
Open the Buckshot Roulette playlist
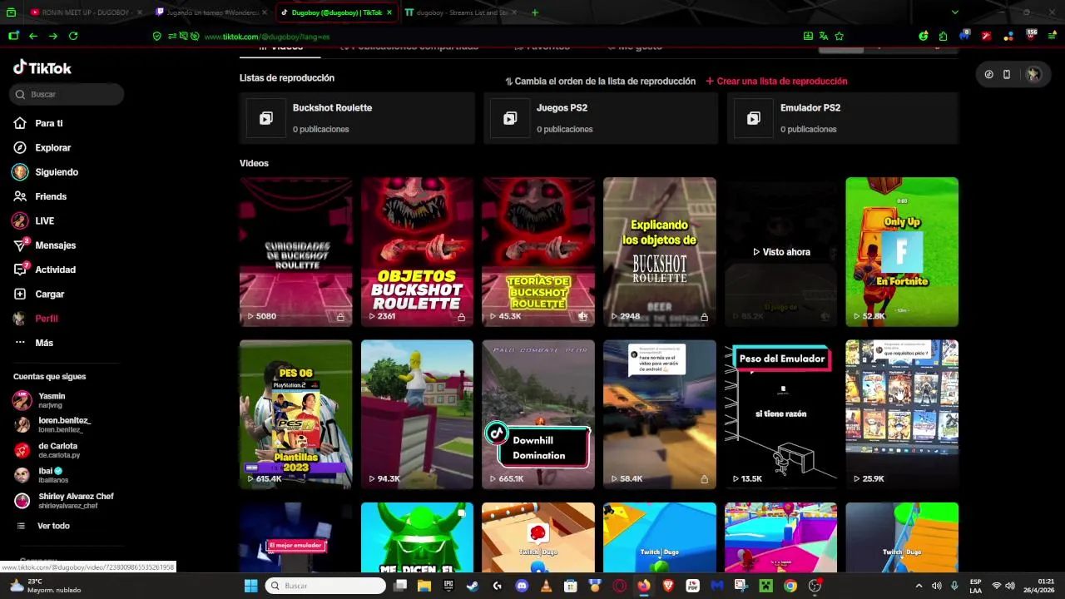(357, 118)
